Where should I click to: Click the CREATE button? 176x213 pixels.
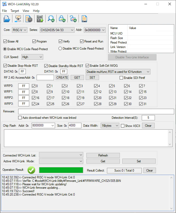point(62,78)
